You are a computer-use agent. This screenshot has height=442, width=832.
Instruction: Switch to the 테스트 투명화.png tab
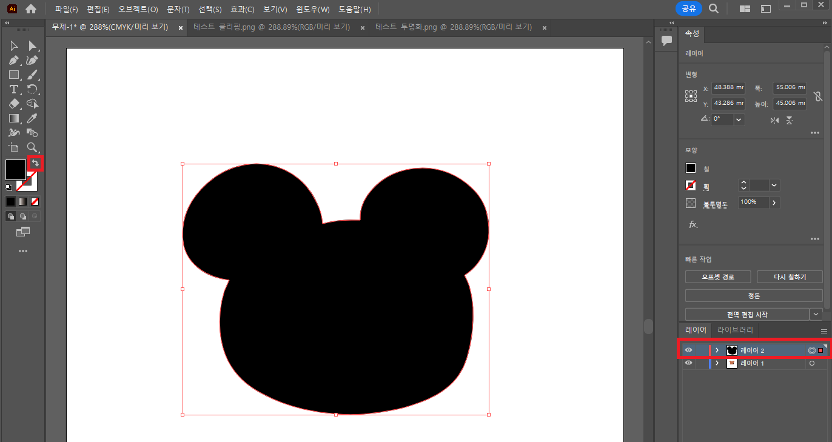pyautogui.click(x=454, y=27)
